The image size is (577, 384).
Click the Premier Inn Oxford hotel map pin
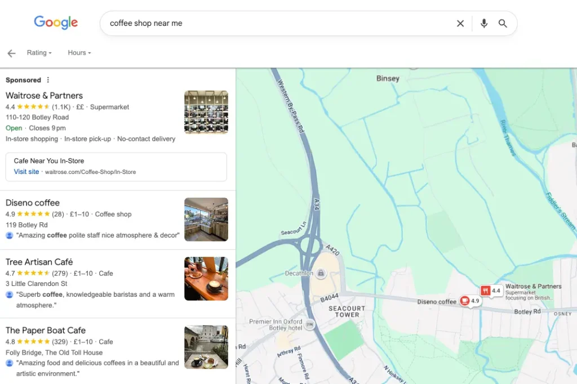pos(310,324)
